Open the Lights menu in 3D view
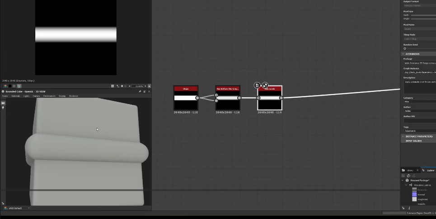Viewport: 436px width, 219px height. (x=26, y=96)
